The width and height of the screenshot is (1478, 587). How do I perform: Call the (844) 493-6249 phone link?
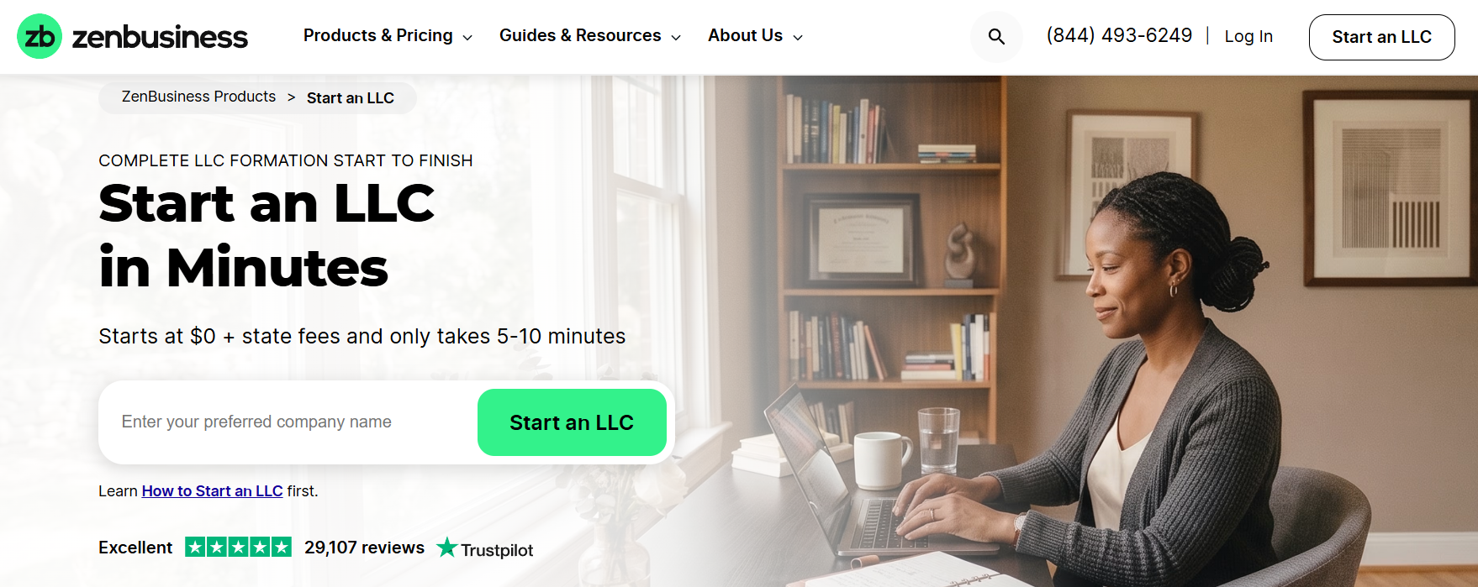[1119, 35]
